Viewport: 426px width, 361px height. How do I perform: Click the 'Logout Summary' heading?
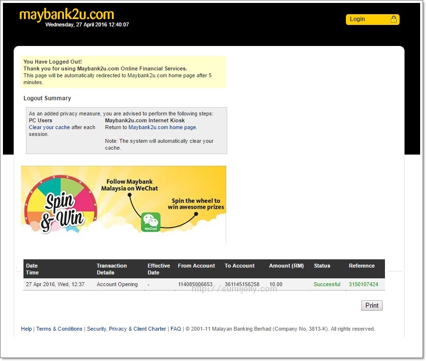point(47,98)
